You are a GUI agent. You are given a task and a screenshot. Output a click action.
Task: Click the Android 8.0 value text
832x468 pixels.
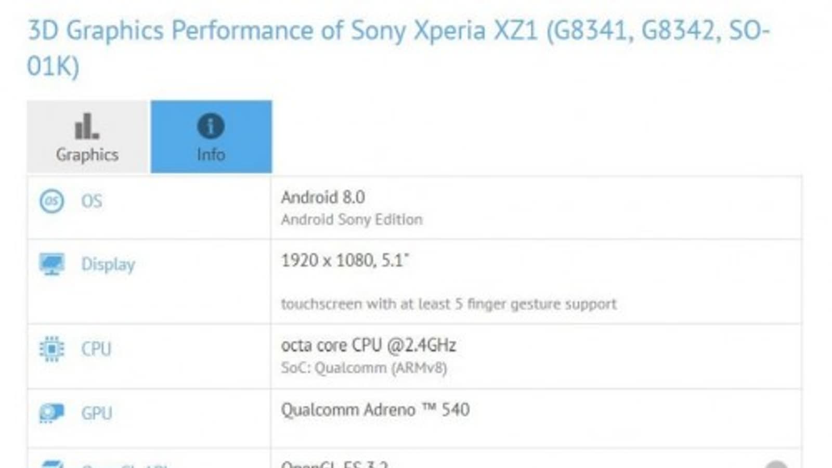coord(323,198)
